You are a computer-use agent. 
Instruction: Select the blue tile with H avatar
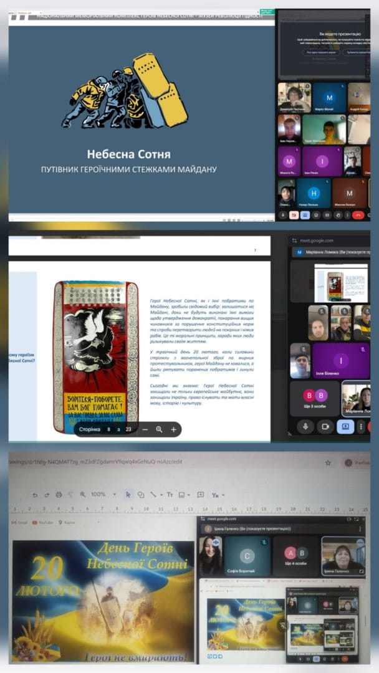pos(314,193)
